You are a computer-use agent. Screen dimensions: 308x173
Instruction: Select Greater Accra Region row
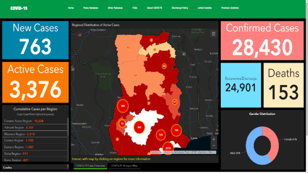(x=35, y=121)
